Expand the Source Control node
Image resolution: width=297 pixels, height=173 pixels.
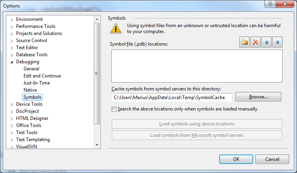pos(12,41)
